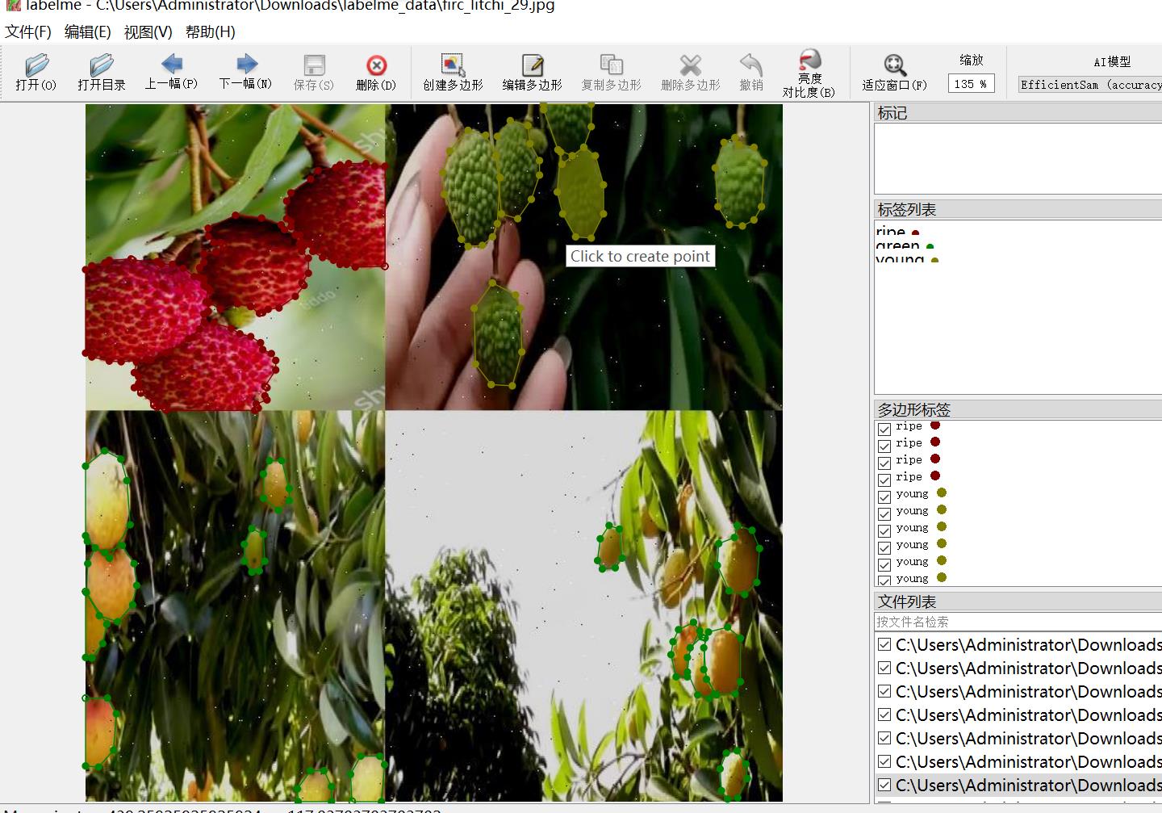1162x813 pixels.
Task: Click the 标记 panel title
Action: [x=892, y=113]
